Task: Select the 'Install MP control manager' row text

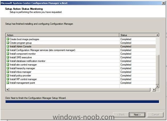Action: click(23, 79)
